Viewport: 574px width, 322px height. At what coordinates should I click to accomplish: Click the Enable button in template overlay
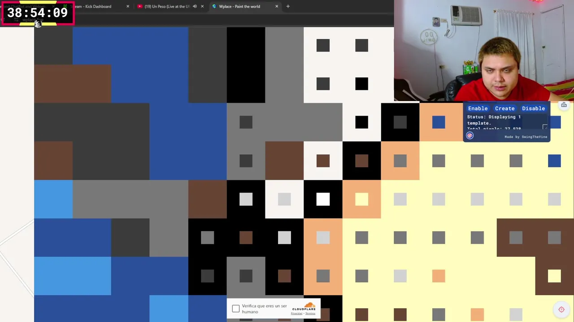tap(478, 108)
